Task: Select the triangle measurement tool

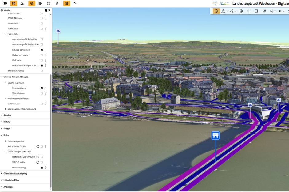Action: click(223, 11)
